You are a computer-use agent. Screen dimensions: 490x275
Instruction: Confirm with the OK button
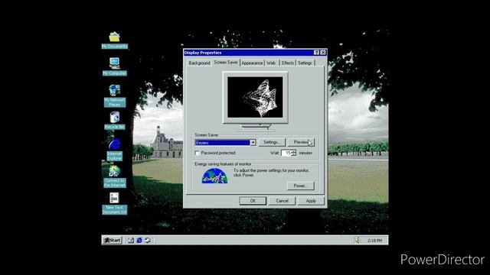click(253, 201)
